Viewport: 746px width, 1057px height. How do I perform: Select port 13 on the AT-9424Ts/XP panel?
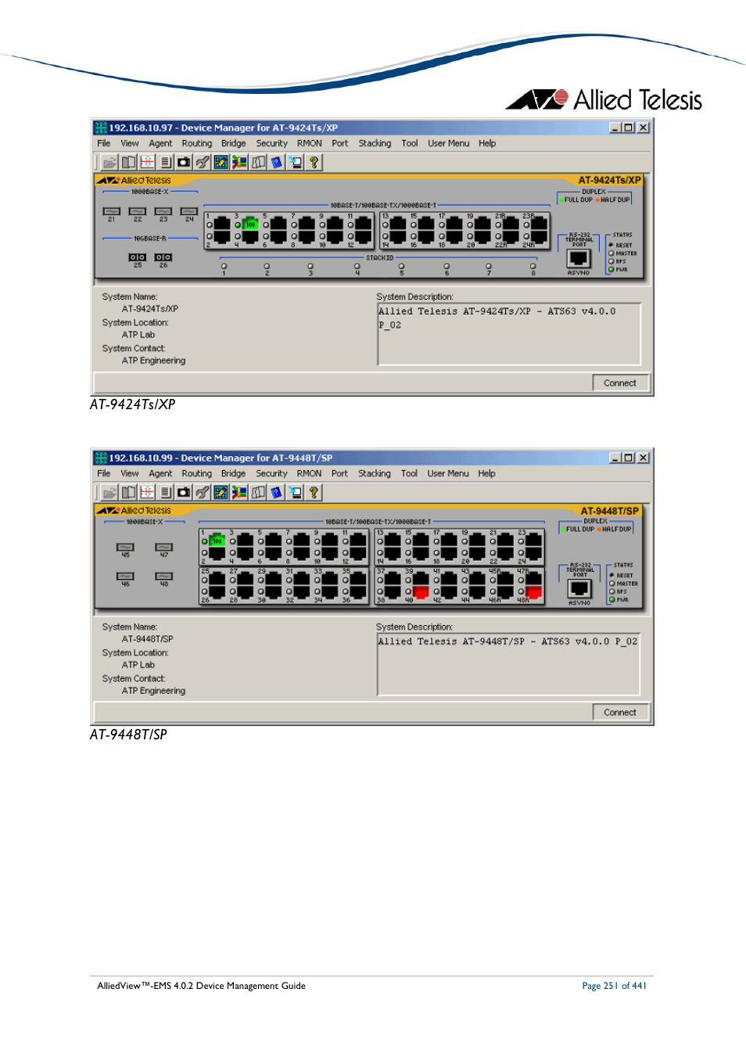pyautogui.click(x=398, y=224)
